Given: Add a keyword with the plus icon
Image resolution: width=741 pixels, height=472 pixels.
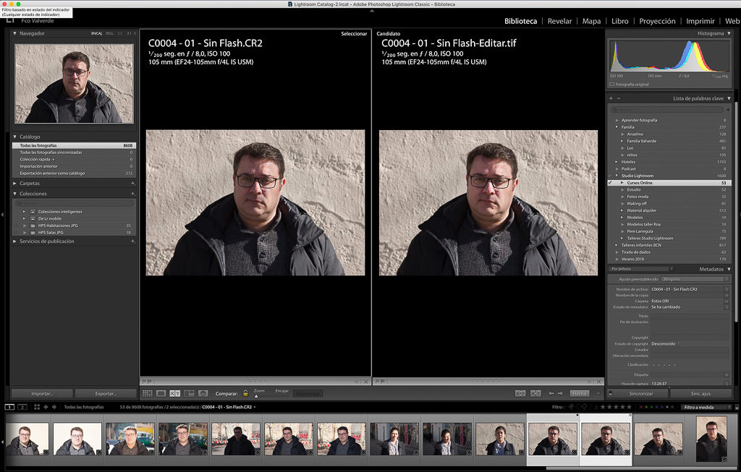Looking at the screenshot, I should click(x=611, y=98).
